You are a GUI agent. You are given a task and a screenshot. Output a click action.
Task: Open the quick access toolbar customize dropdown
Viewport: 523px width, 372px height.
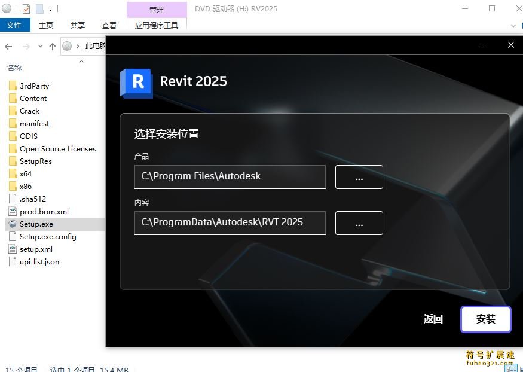pos(50,10)
